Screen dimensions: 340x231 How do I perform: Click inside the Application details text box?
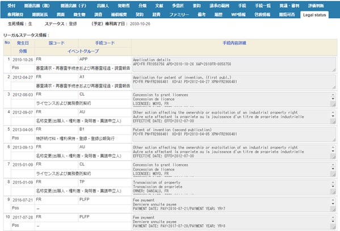(x=234, y=64)
